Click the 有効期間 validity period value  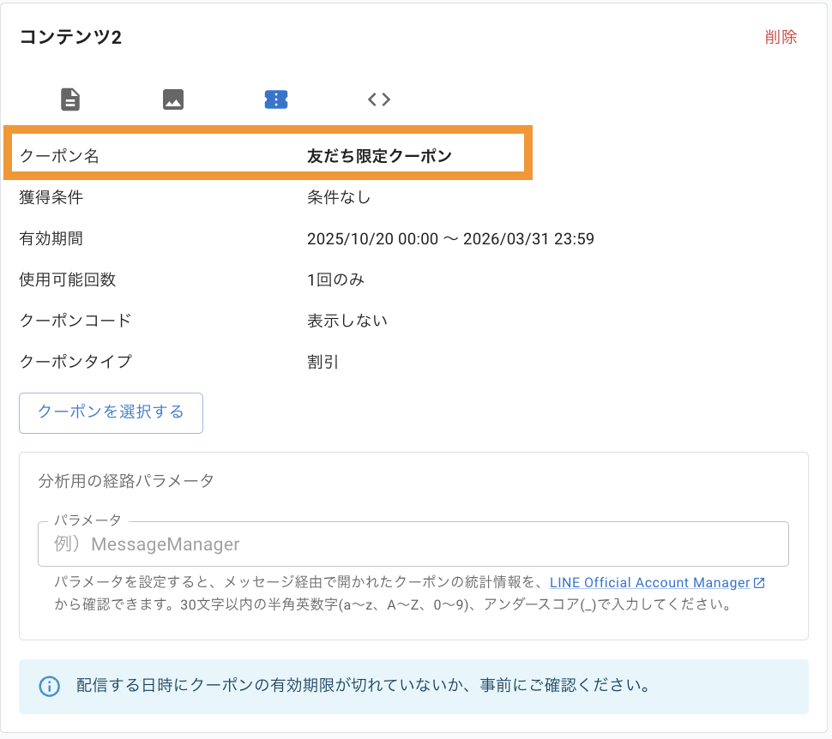click(450, 238)
